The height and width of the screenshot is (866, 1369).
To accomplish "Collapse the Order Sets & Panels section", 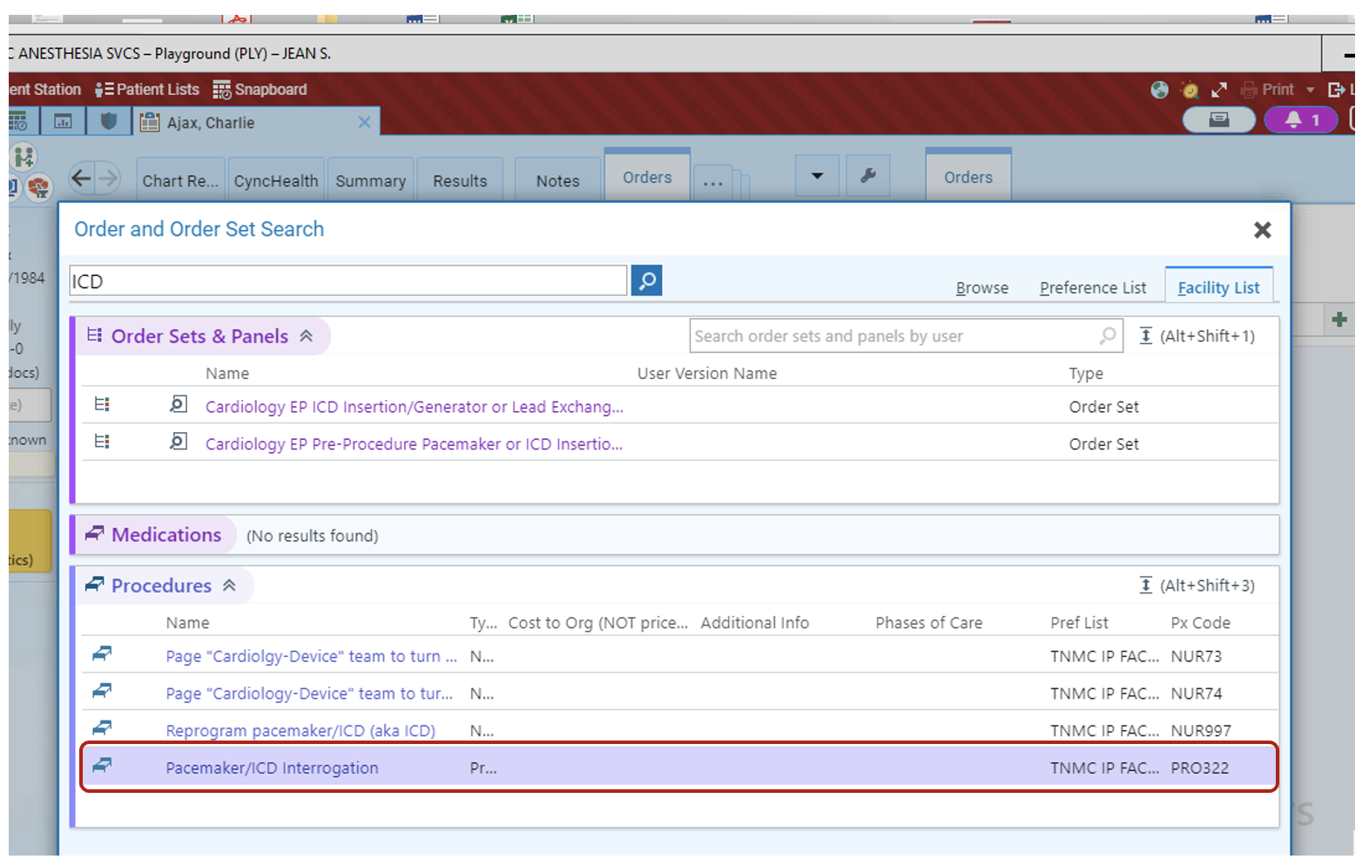I will tap(307, 336).
